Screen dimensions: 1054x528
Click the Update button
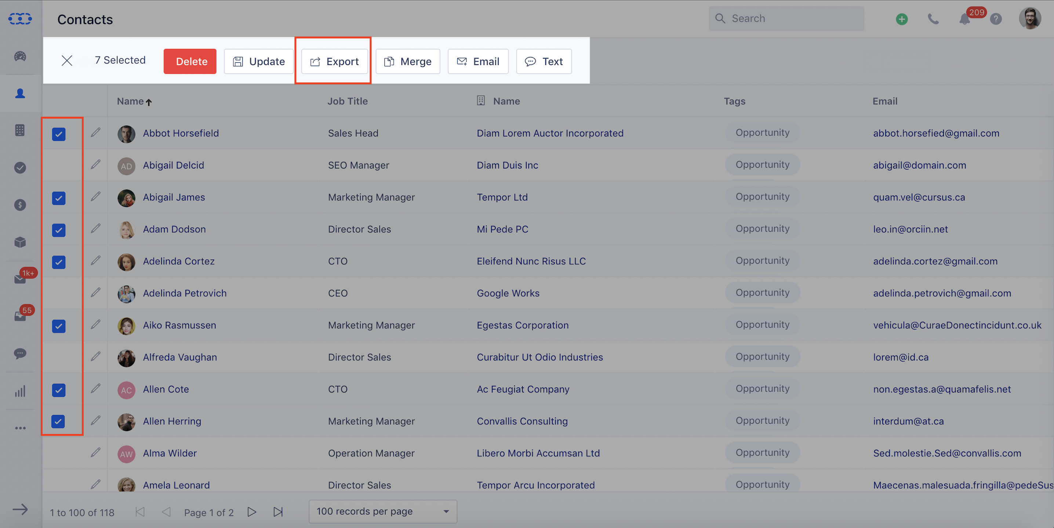[259, 61]
